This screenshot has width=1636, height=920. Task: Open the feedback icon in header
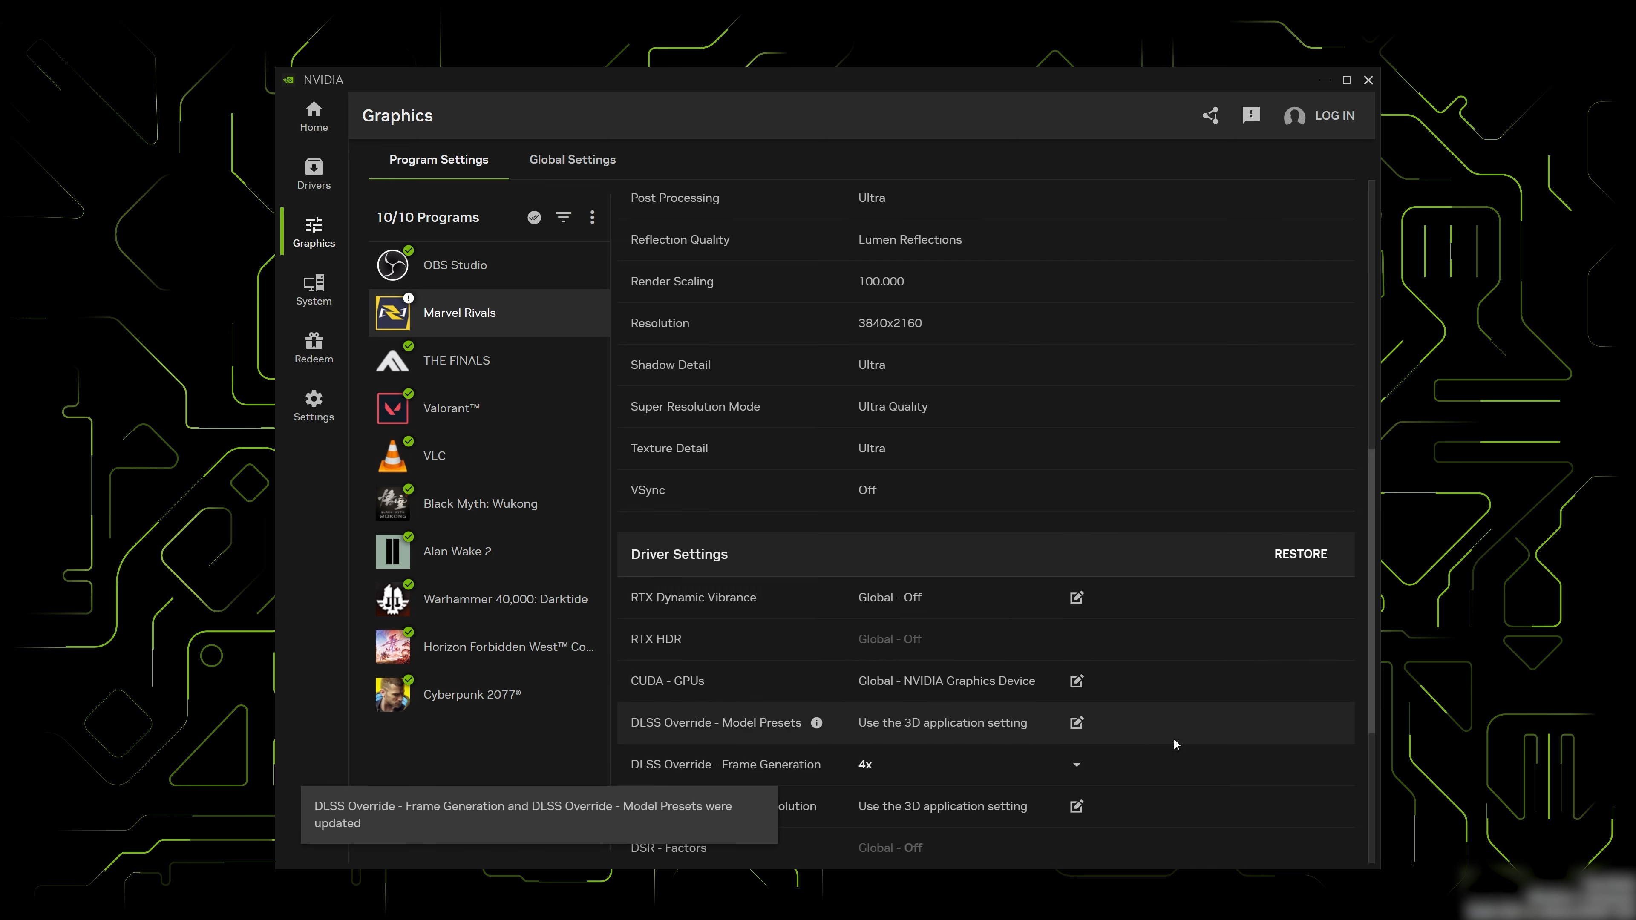[1250, 115]
